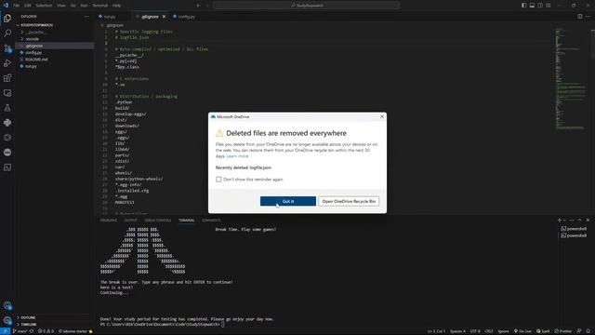The width and height of the screenshot is (595, 335).
Task: Open the Remote Explorer icon in the activity bar
Action: pyautogui.click(x=7, y=93)
